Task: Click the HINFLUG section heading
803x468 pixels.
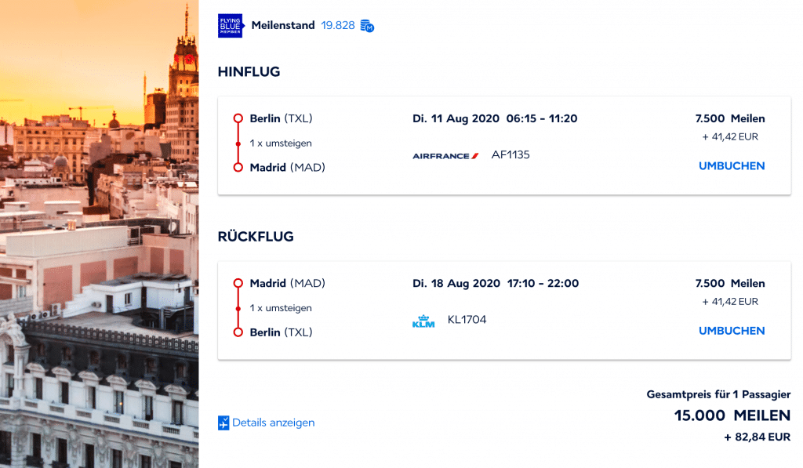Action: coord(249,72)
